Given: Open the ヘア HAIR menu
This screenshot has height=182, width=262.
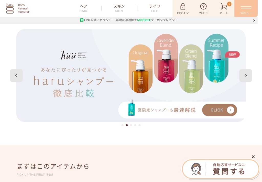Looking at the screenshot, I should tap(83, 8).
